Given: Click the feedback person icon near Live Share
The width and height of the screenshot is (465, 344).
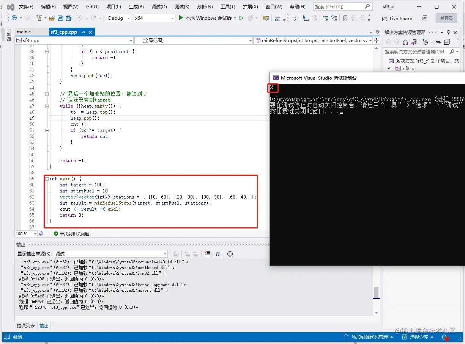Looking at the screenshot, I should [424, 18].
